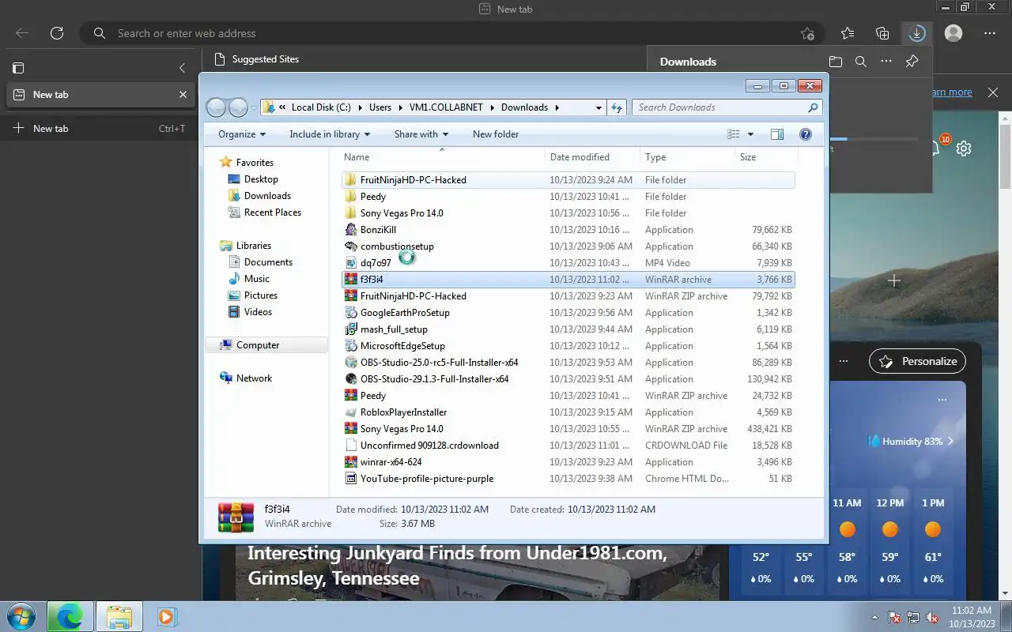Refresh the Explorer folder view
The image size is (1012, 632).
(x=617, y=107)
